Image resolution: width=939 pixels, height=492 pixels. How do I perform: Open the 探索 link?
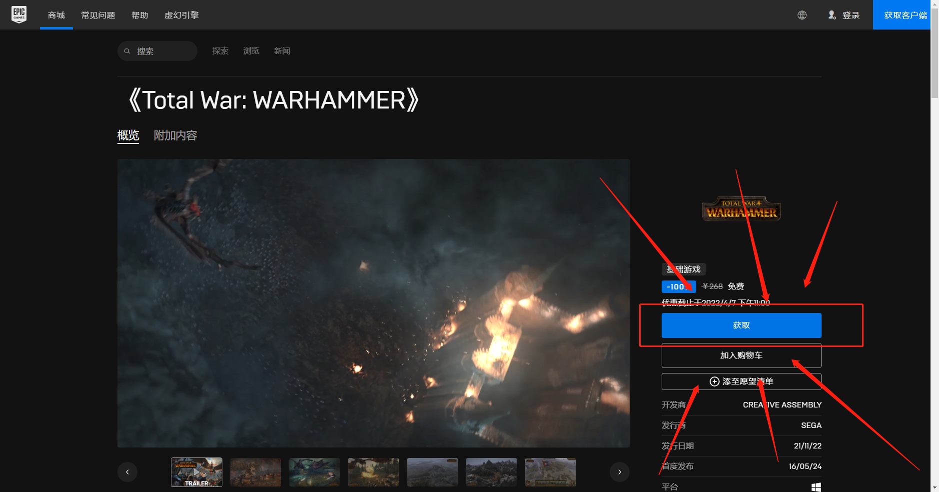click(x=220, y=50)
